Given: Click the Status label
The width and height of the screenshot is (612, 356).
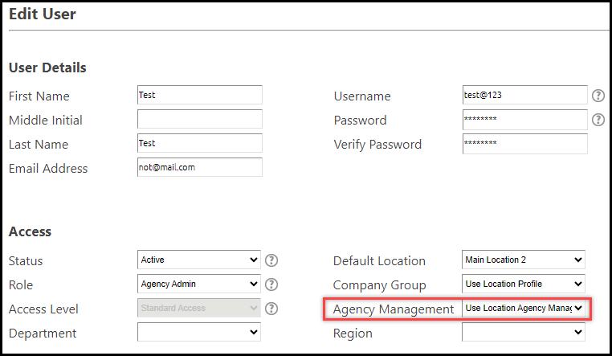Looking at the screenshot, I should tap(26, 260).
